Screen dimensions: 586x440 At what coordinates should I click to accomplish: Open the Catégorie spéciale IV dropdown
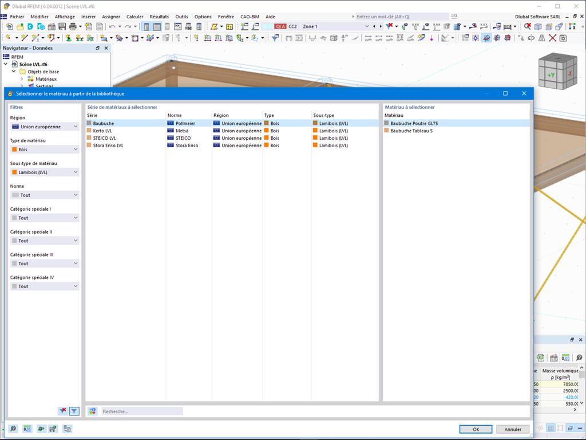[x=45, y=286]
